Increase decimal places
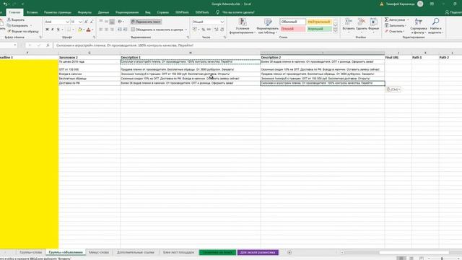The image size is (462, 260). click(217, 30)
